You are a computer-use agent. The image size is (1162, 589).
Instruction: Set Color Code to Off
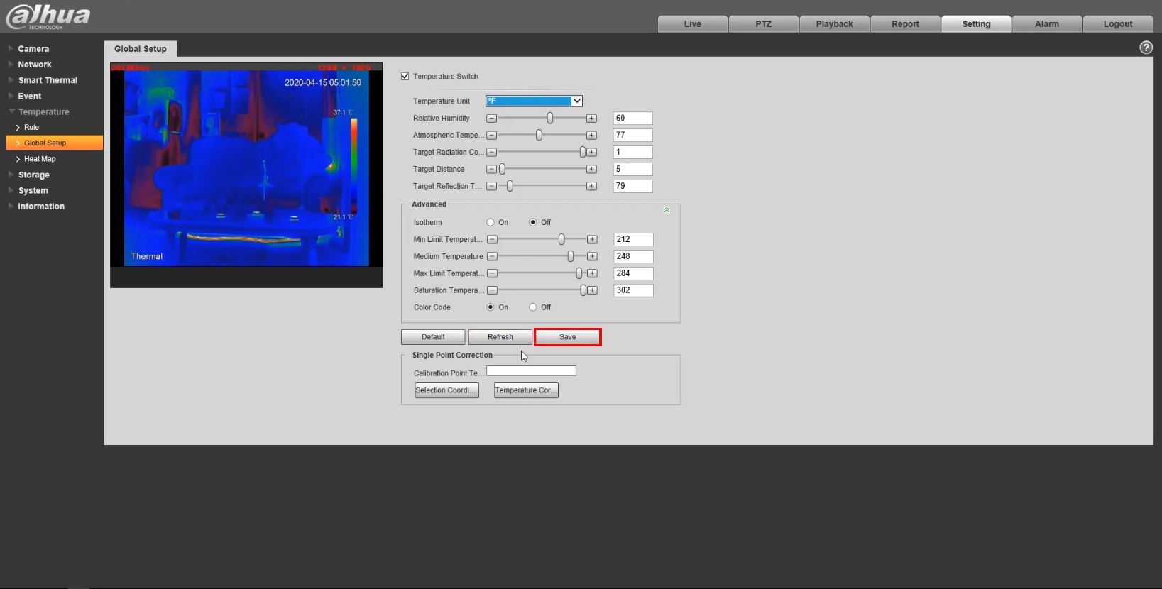[x=533, y=308]
